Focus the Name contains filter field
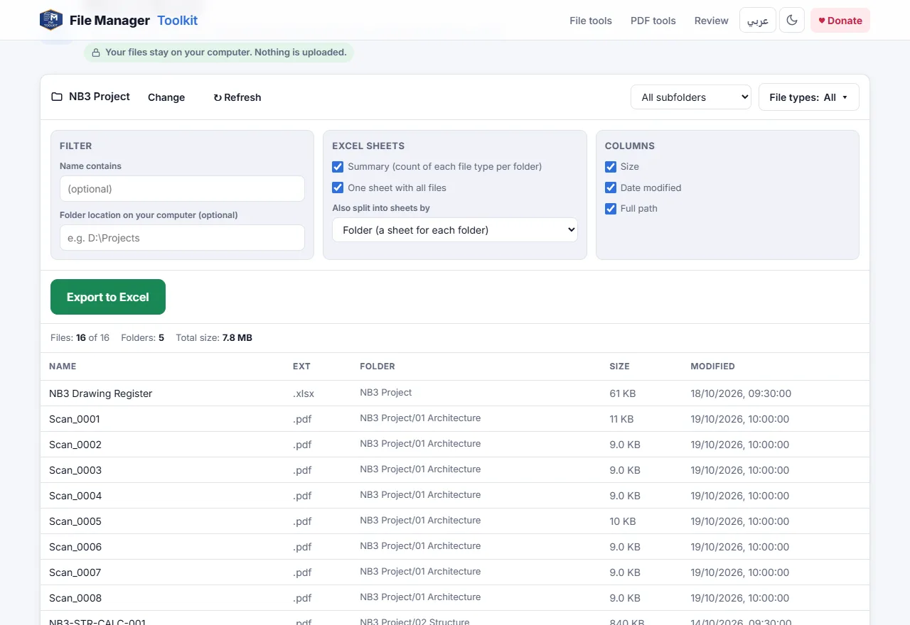910x625 pixels. pyautogui.click(x=182, y=189)
